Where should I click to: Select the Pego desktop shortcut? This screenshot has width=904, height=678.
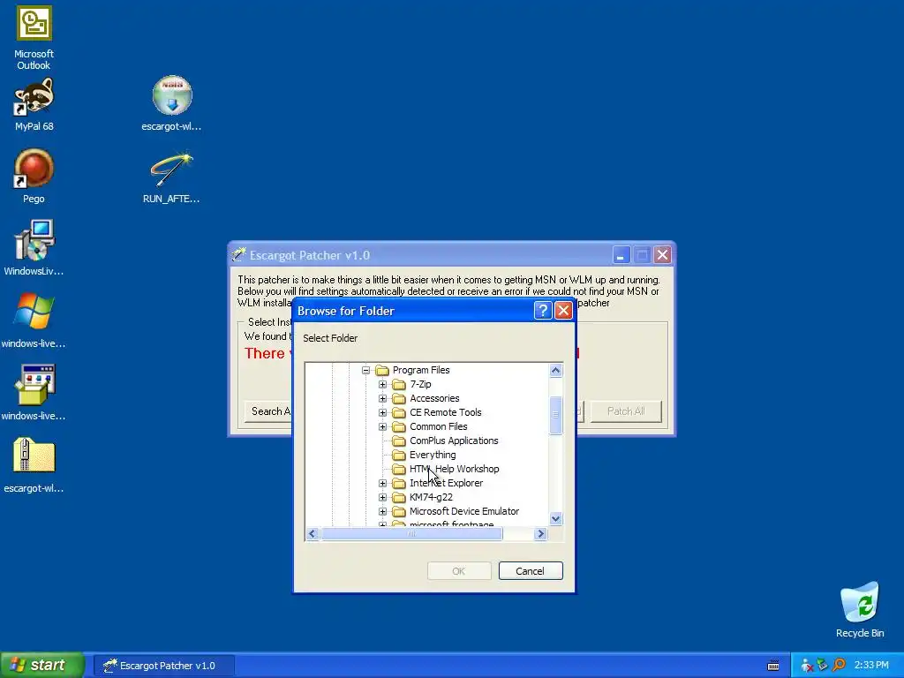pyautogui.click(x=34, y=177)
